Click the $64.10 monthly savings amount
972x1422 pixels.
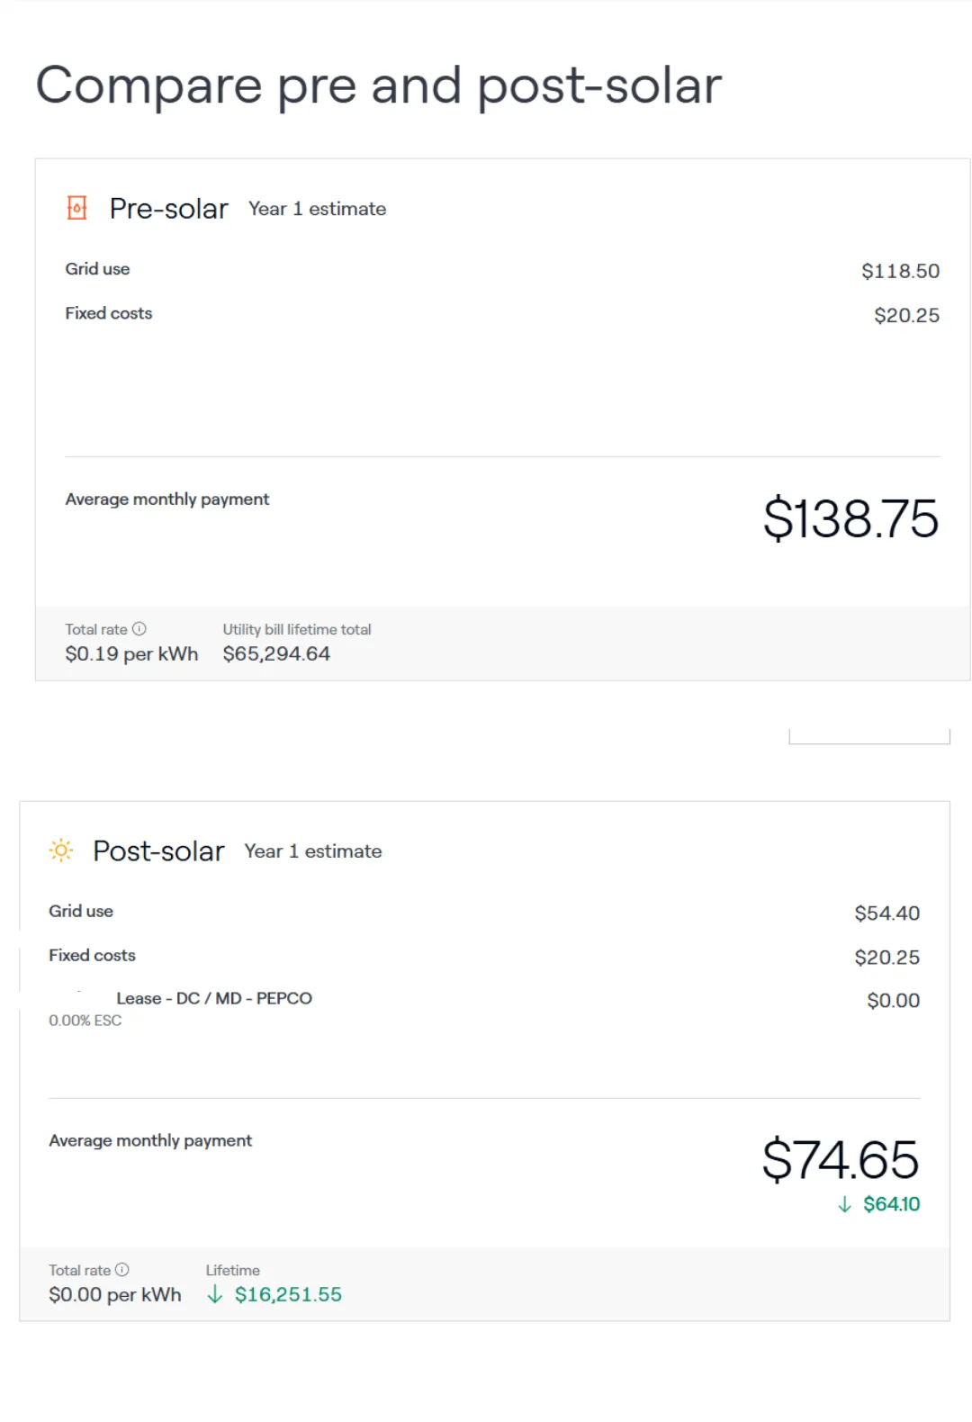click(891, 1204)
